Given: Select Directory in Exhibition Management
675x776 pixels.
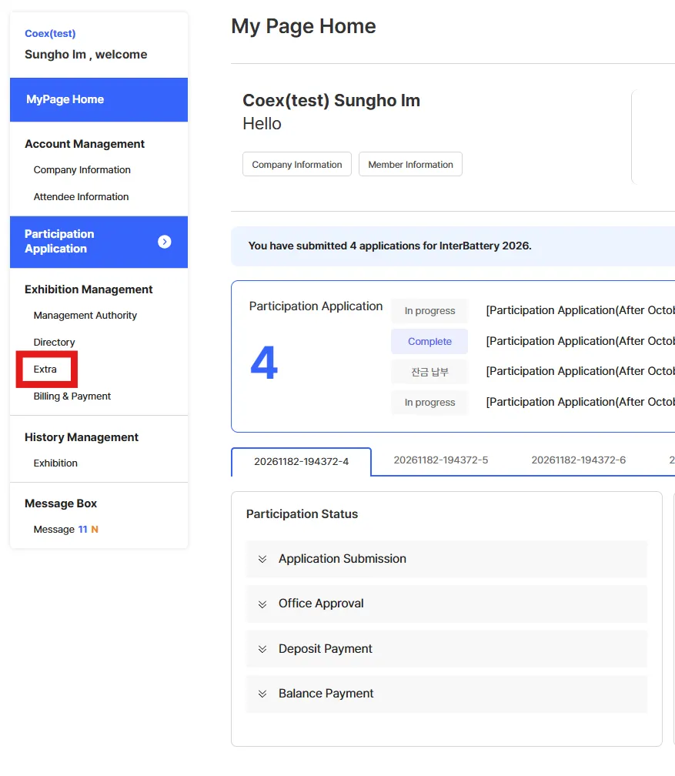Looking at the screenshot, I should 55,343.
